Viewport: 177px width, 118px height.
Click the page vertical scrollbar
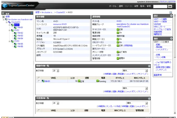pyautogui.click(x=175, y=64)
